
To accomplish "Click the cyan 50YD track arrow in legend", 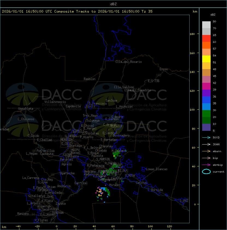I will click(206, 138).
